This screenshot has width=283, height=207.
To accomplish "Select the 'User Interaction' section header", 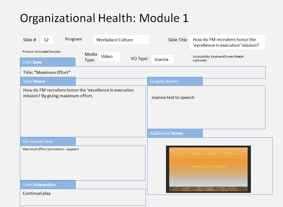I will point(48,185).
